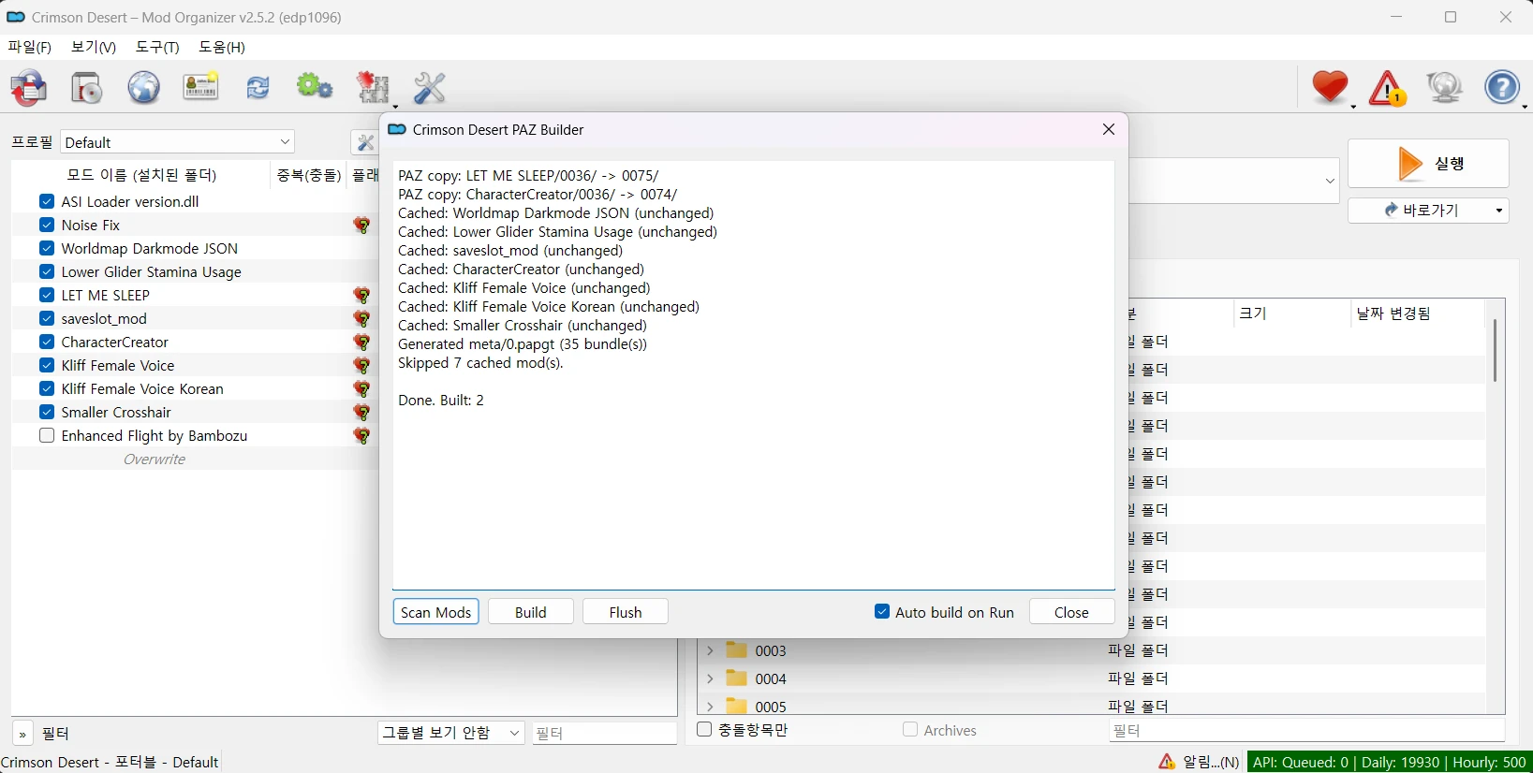Screen dimensions: 1533x773
Task: Disable Worldmap Darkmode JSON mod checkbox
Action: pyautogui.click(x=47, y=248)
